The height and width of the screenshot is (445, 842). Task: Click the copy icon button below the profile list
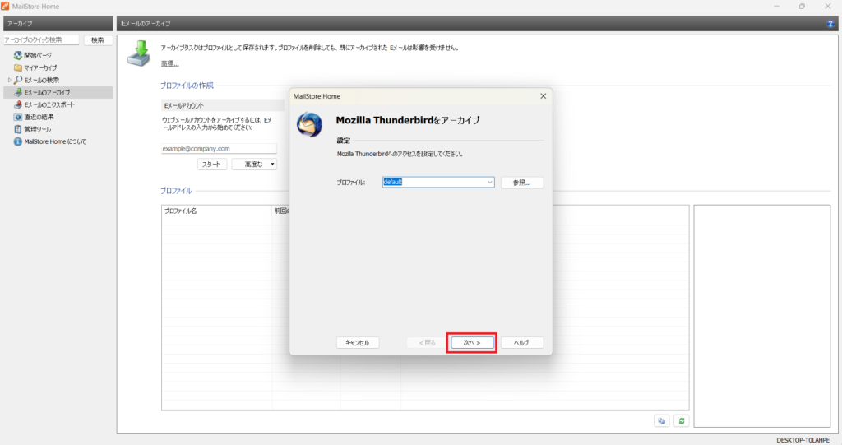tap(662, 421)
